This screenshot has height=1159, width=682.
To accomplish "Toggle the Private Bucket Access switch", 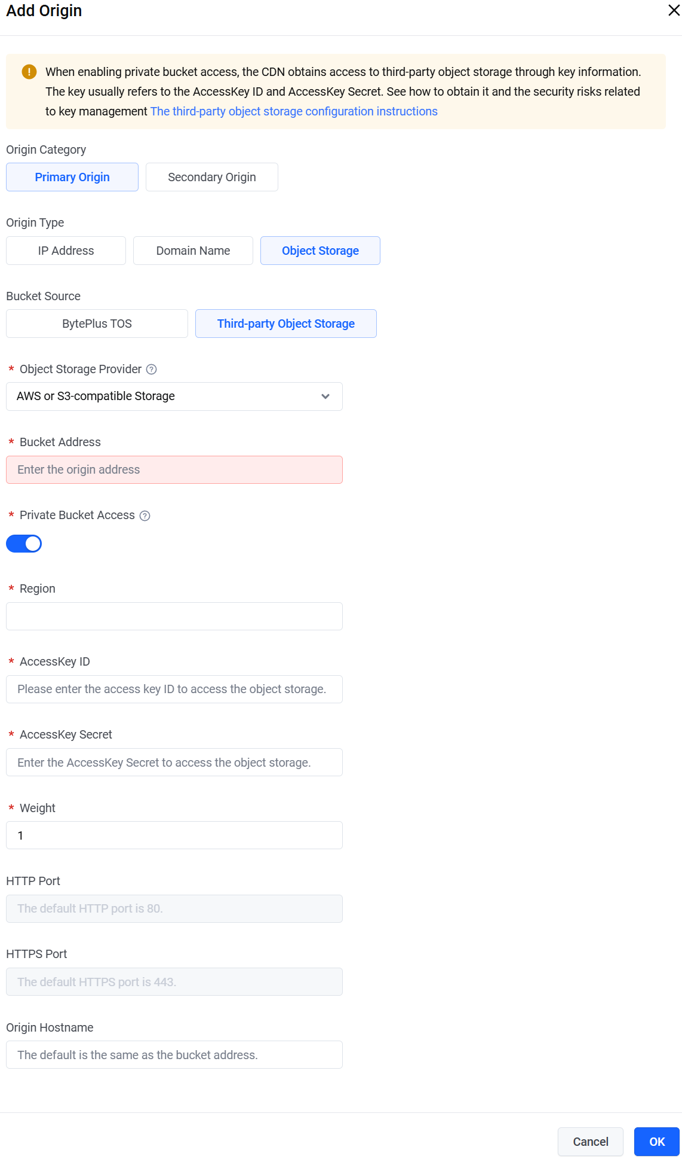I will (x=24, y=544).
